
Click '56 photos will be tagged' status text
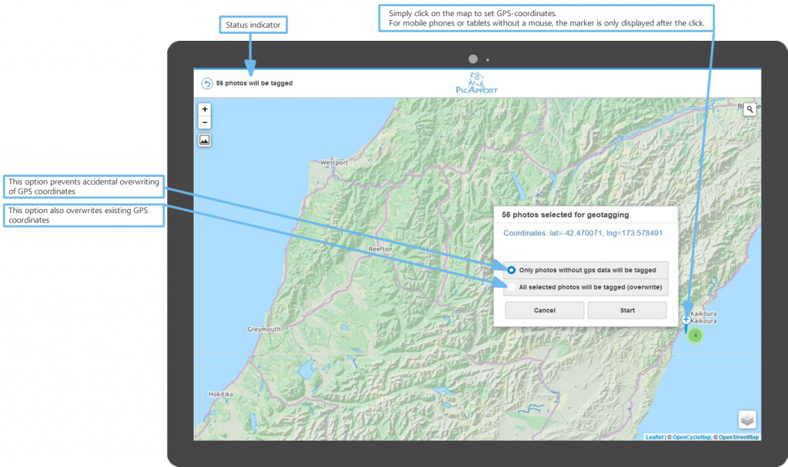click(x=254, y=83)
